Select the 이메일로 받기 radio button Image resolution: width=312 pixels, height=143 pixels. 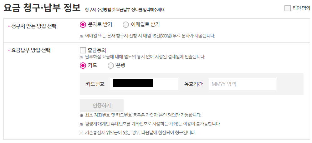(x=126, y=25)
